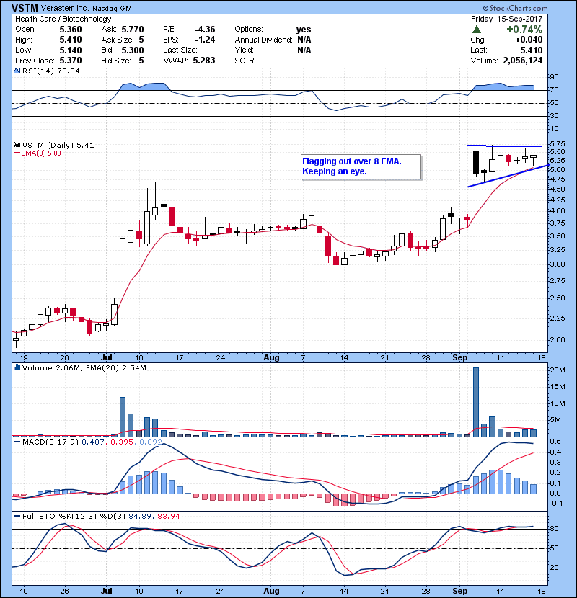The height and width of the screenshot is (598, 577).
Task: Select the Volume figure 2,056,124
Action: (x=523, y=61)
